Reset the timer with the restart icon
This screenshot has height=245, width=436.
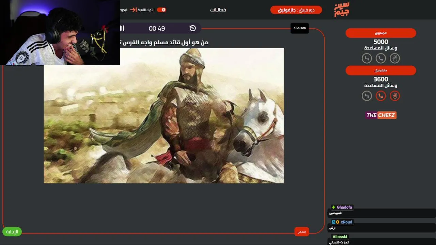click(193, 28)
